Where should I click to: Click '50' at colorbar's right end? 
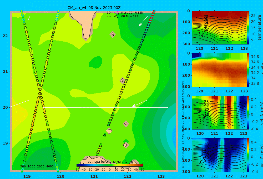(142, 170)
